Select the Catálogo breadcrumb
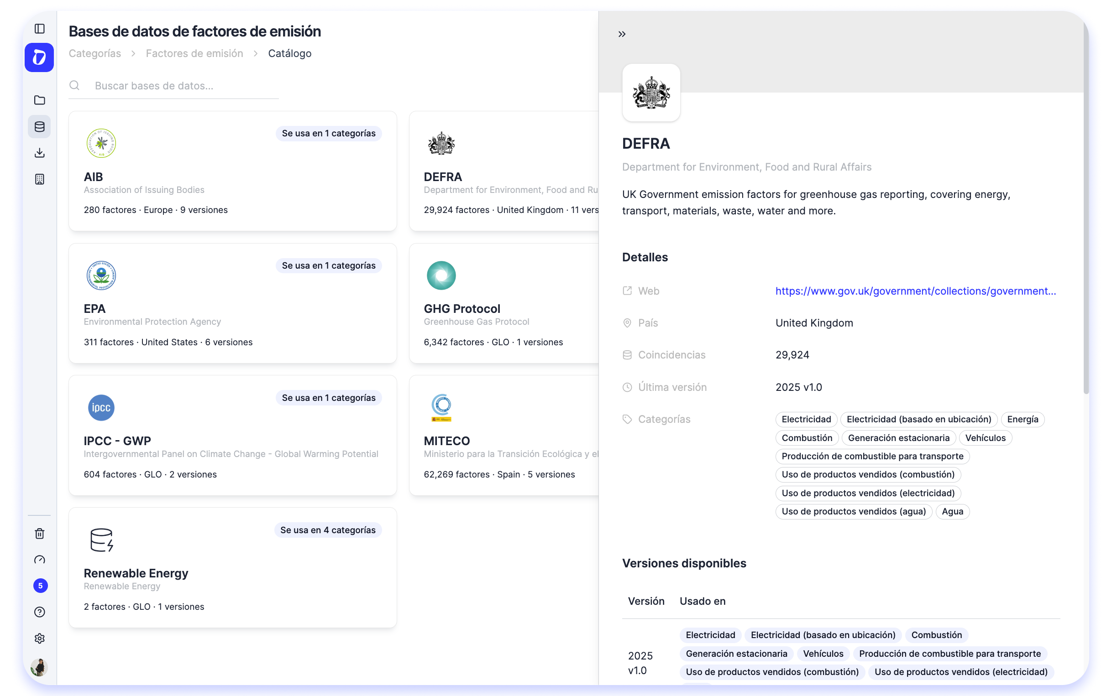This screenshot has height=696, width=1112. pos(290,53)
